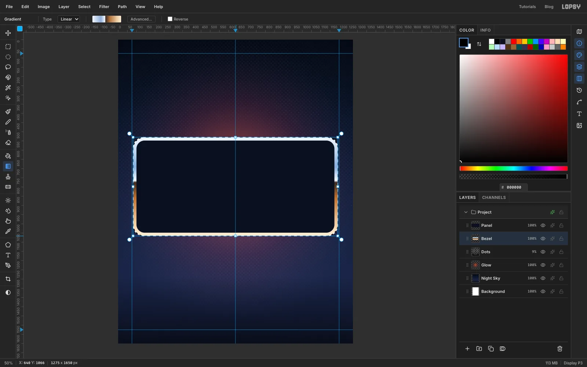Click the swap colors arrows icon
The image size is (587, 367).
coord(479,44)
